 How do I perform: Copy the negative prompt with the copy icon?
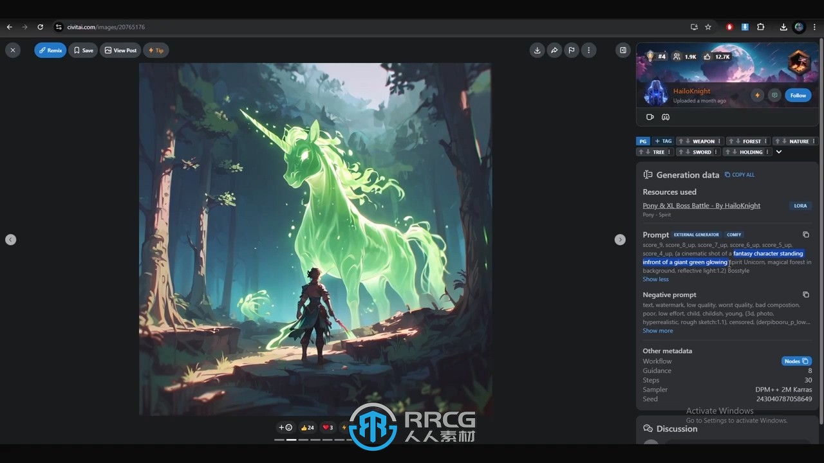click(805, 295)
